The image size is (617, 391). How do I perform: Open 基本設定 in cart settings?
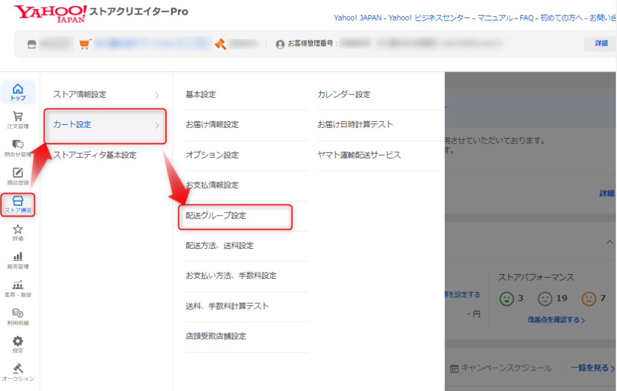click(201, 95)
